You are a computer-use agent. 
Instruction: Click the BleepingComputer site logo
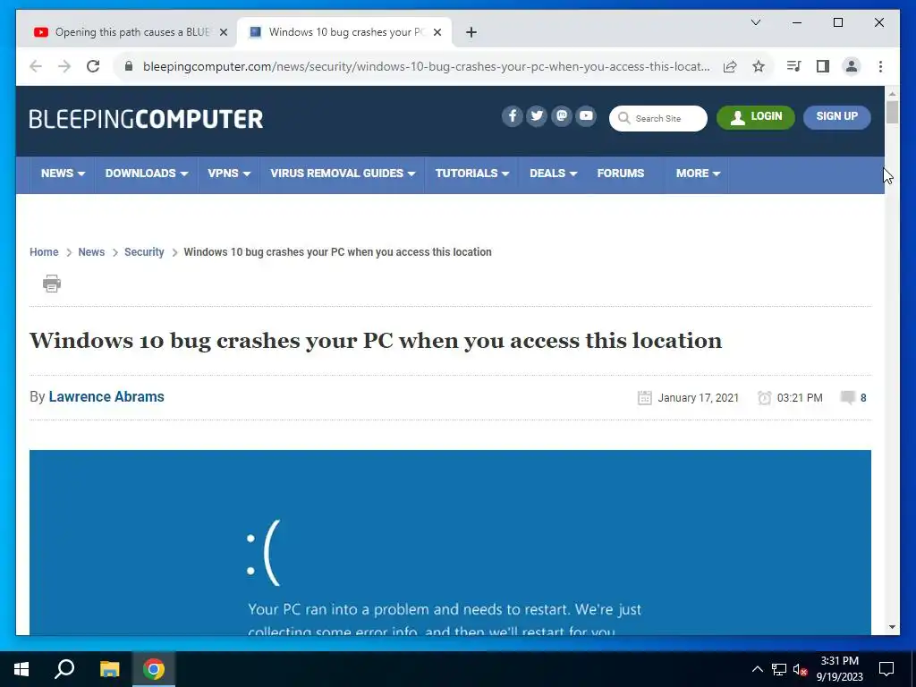(x=146, y=119)
